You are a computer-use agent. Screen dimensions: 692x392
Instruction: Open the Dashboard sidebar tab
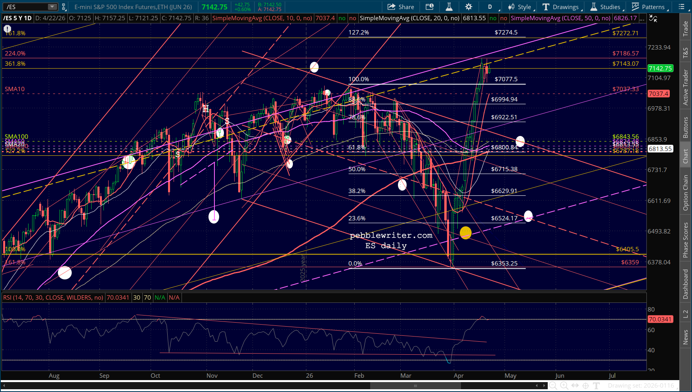[685, 284]
